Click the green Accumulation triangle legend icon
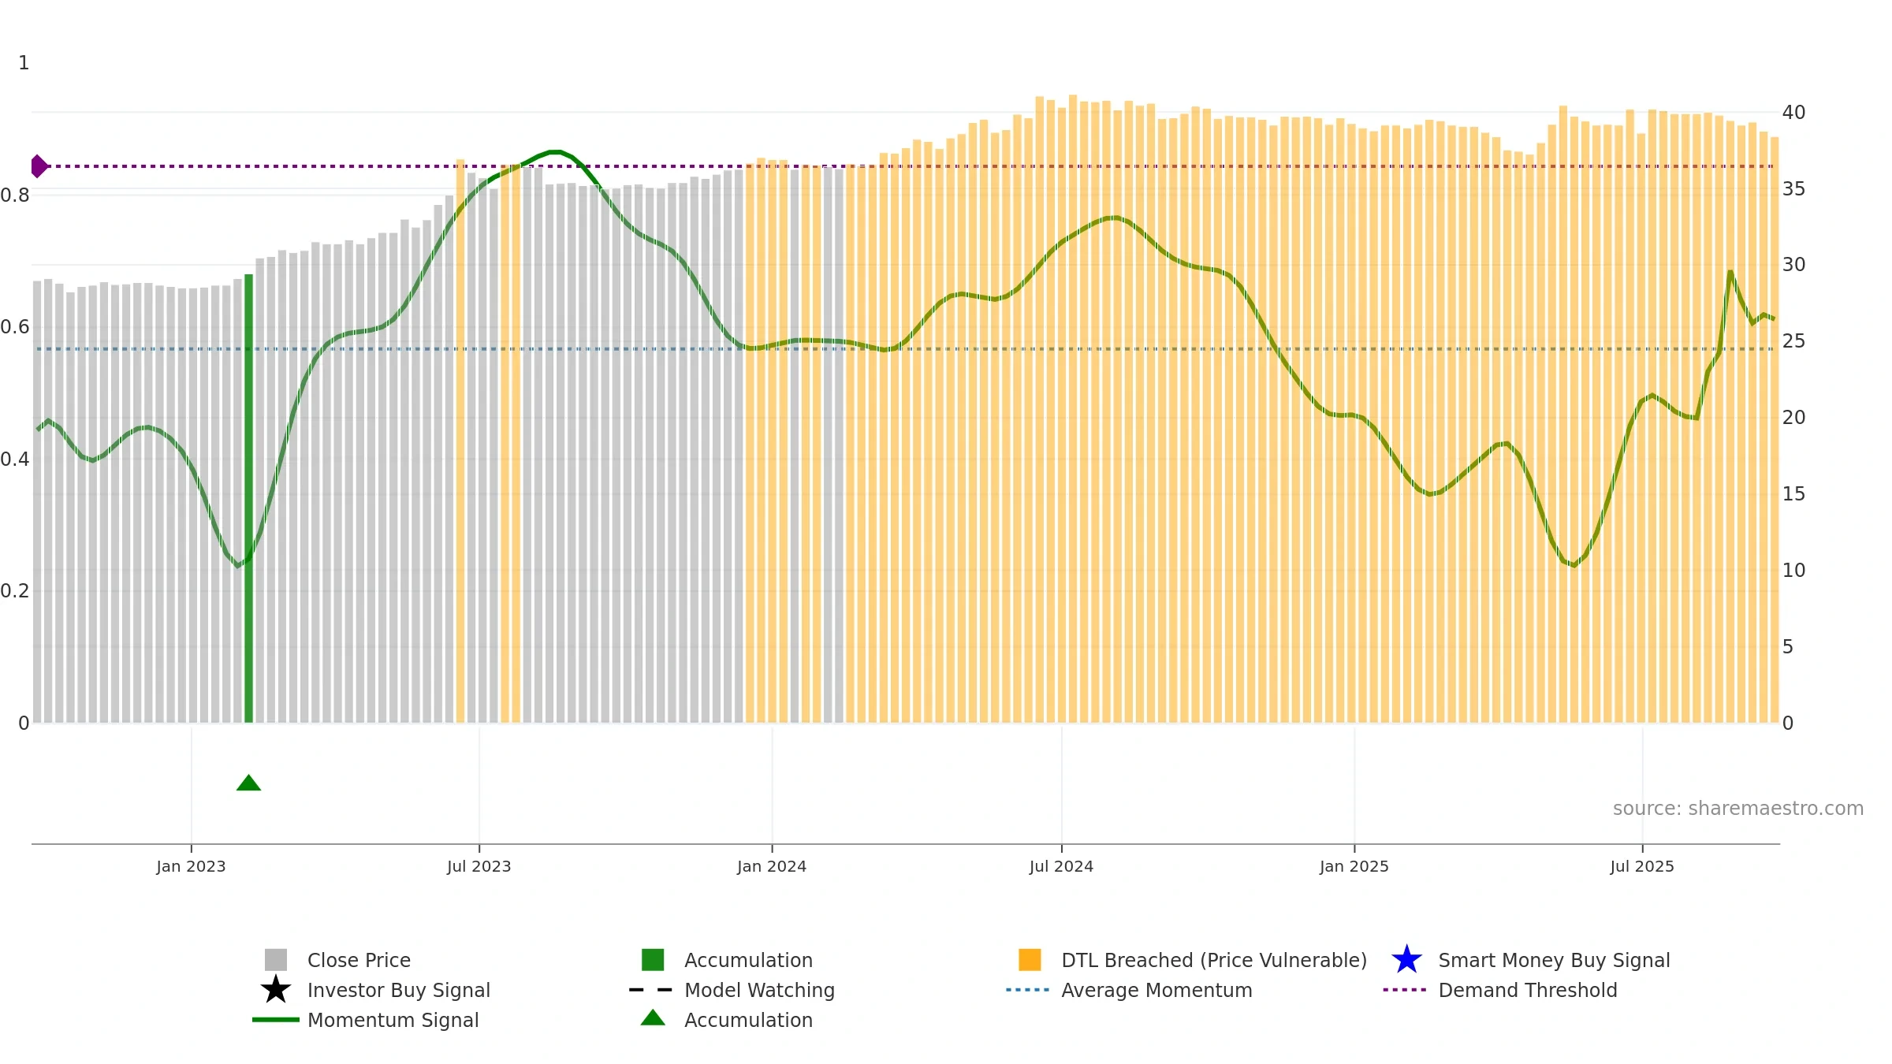1892x1064 pixels. pos(653,1017)
